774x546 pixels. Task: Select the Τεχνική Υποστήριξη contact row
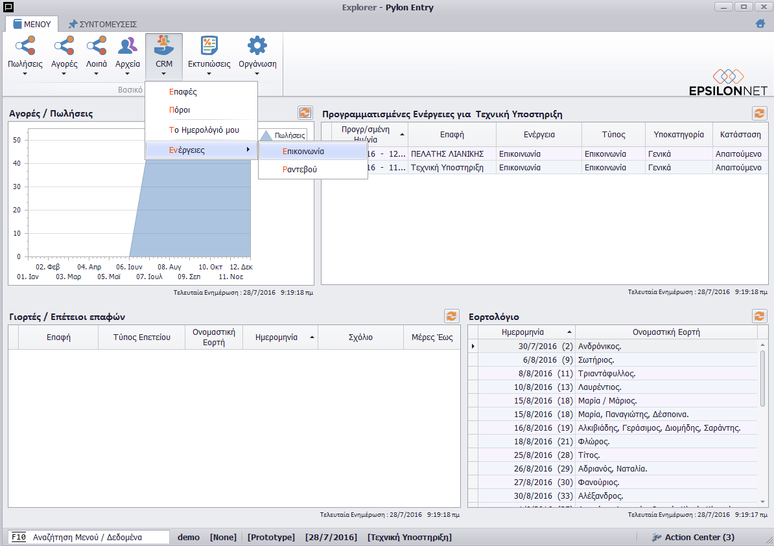coord(545,168)
